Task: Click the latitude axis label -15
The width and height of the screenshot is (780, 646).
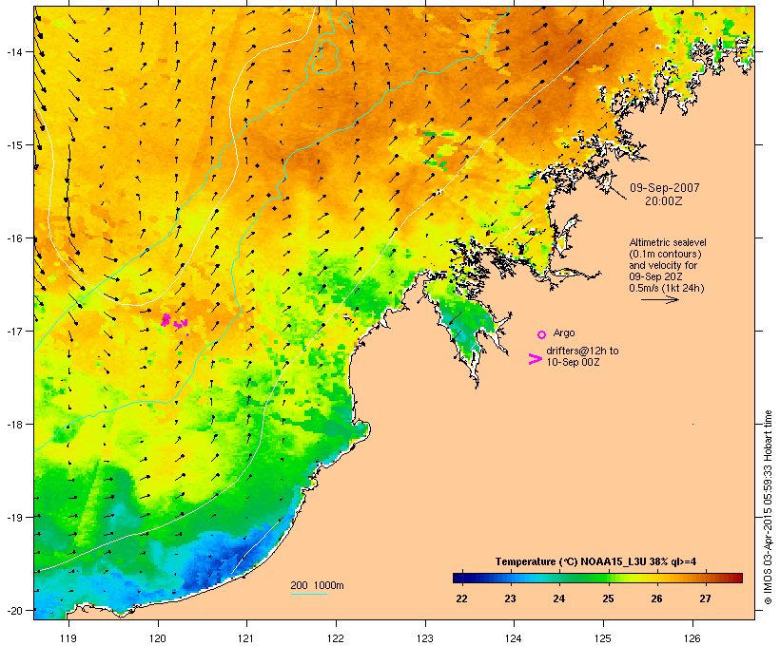Action: (13, 145)
